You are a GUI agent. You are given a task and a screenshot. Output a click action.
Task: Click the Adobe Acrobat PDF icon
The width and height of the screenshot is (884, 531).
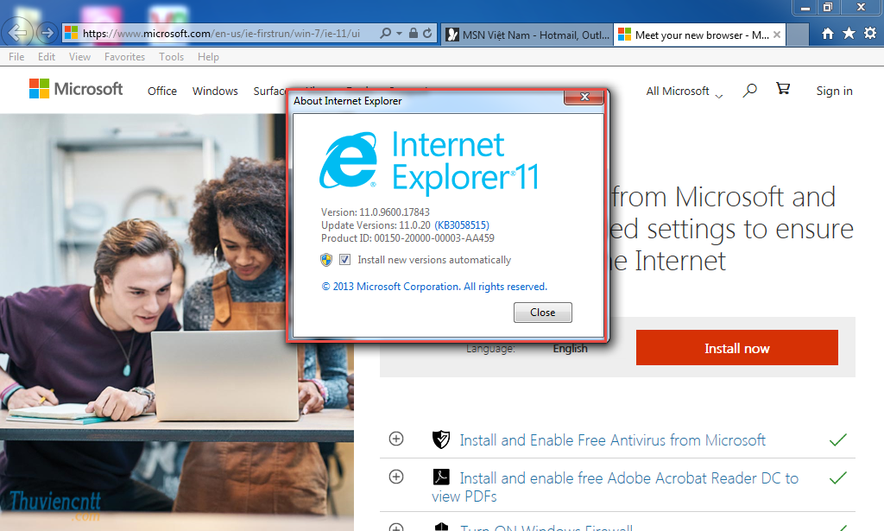pyautogui.click(x=441, y=477)
